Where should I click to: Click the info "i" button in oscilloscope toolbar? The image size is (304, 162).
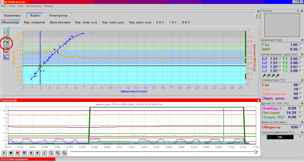pyautogui.click(x=44, y=153)
